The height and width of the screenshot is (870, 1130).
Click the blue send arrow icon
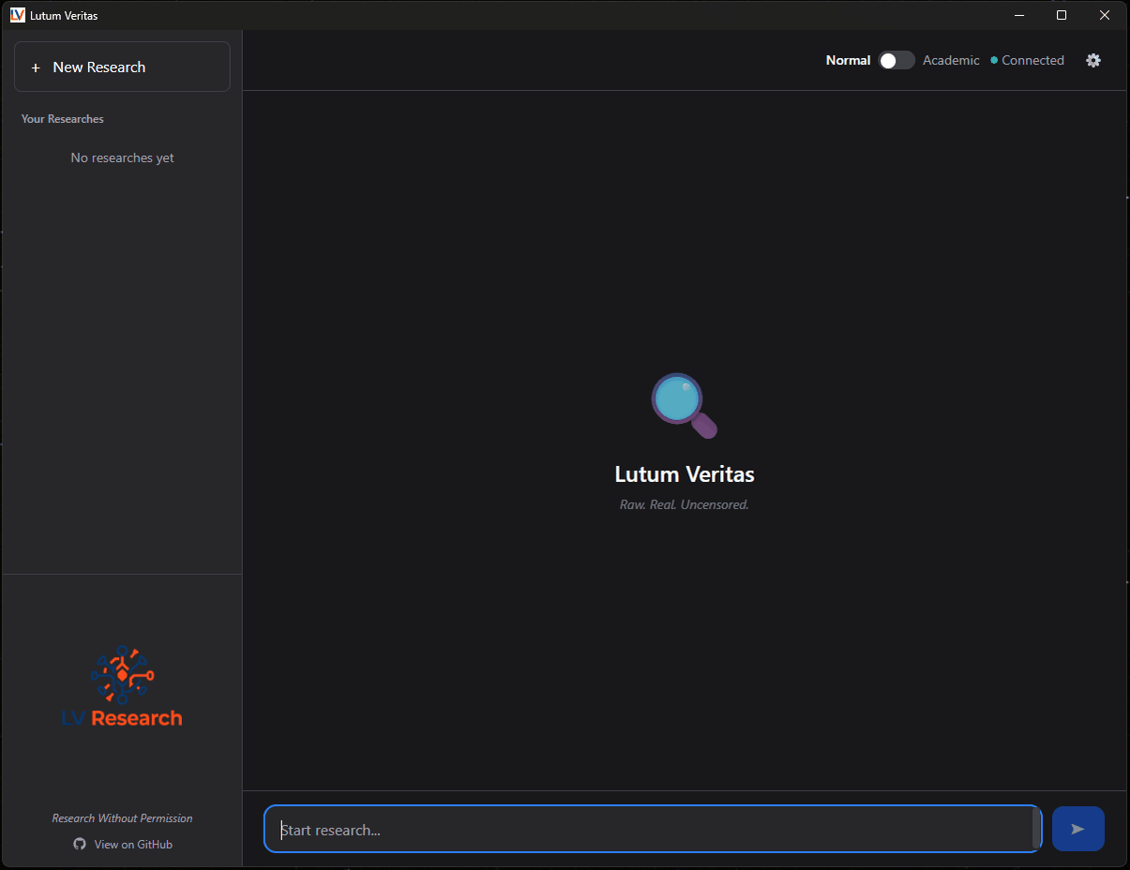[x=1077, y=829]
